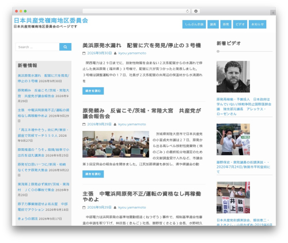This screenshot has width=288, height=243.
Task: Open bearded man video thumbnail
Action: [233, 76]
